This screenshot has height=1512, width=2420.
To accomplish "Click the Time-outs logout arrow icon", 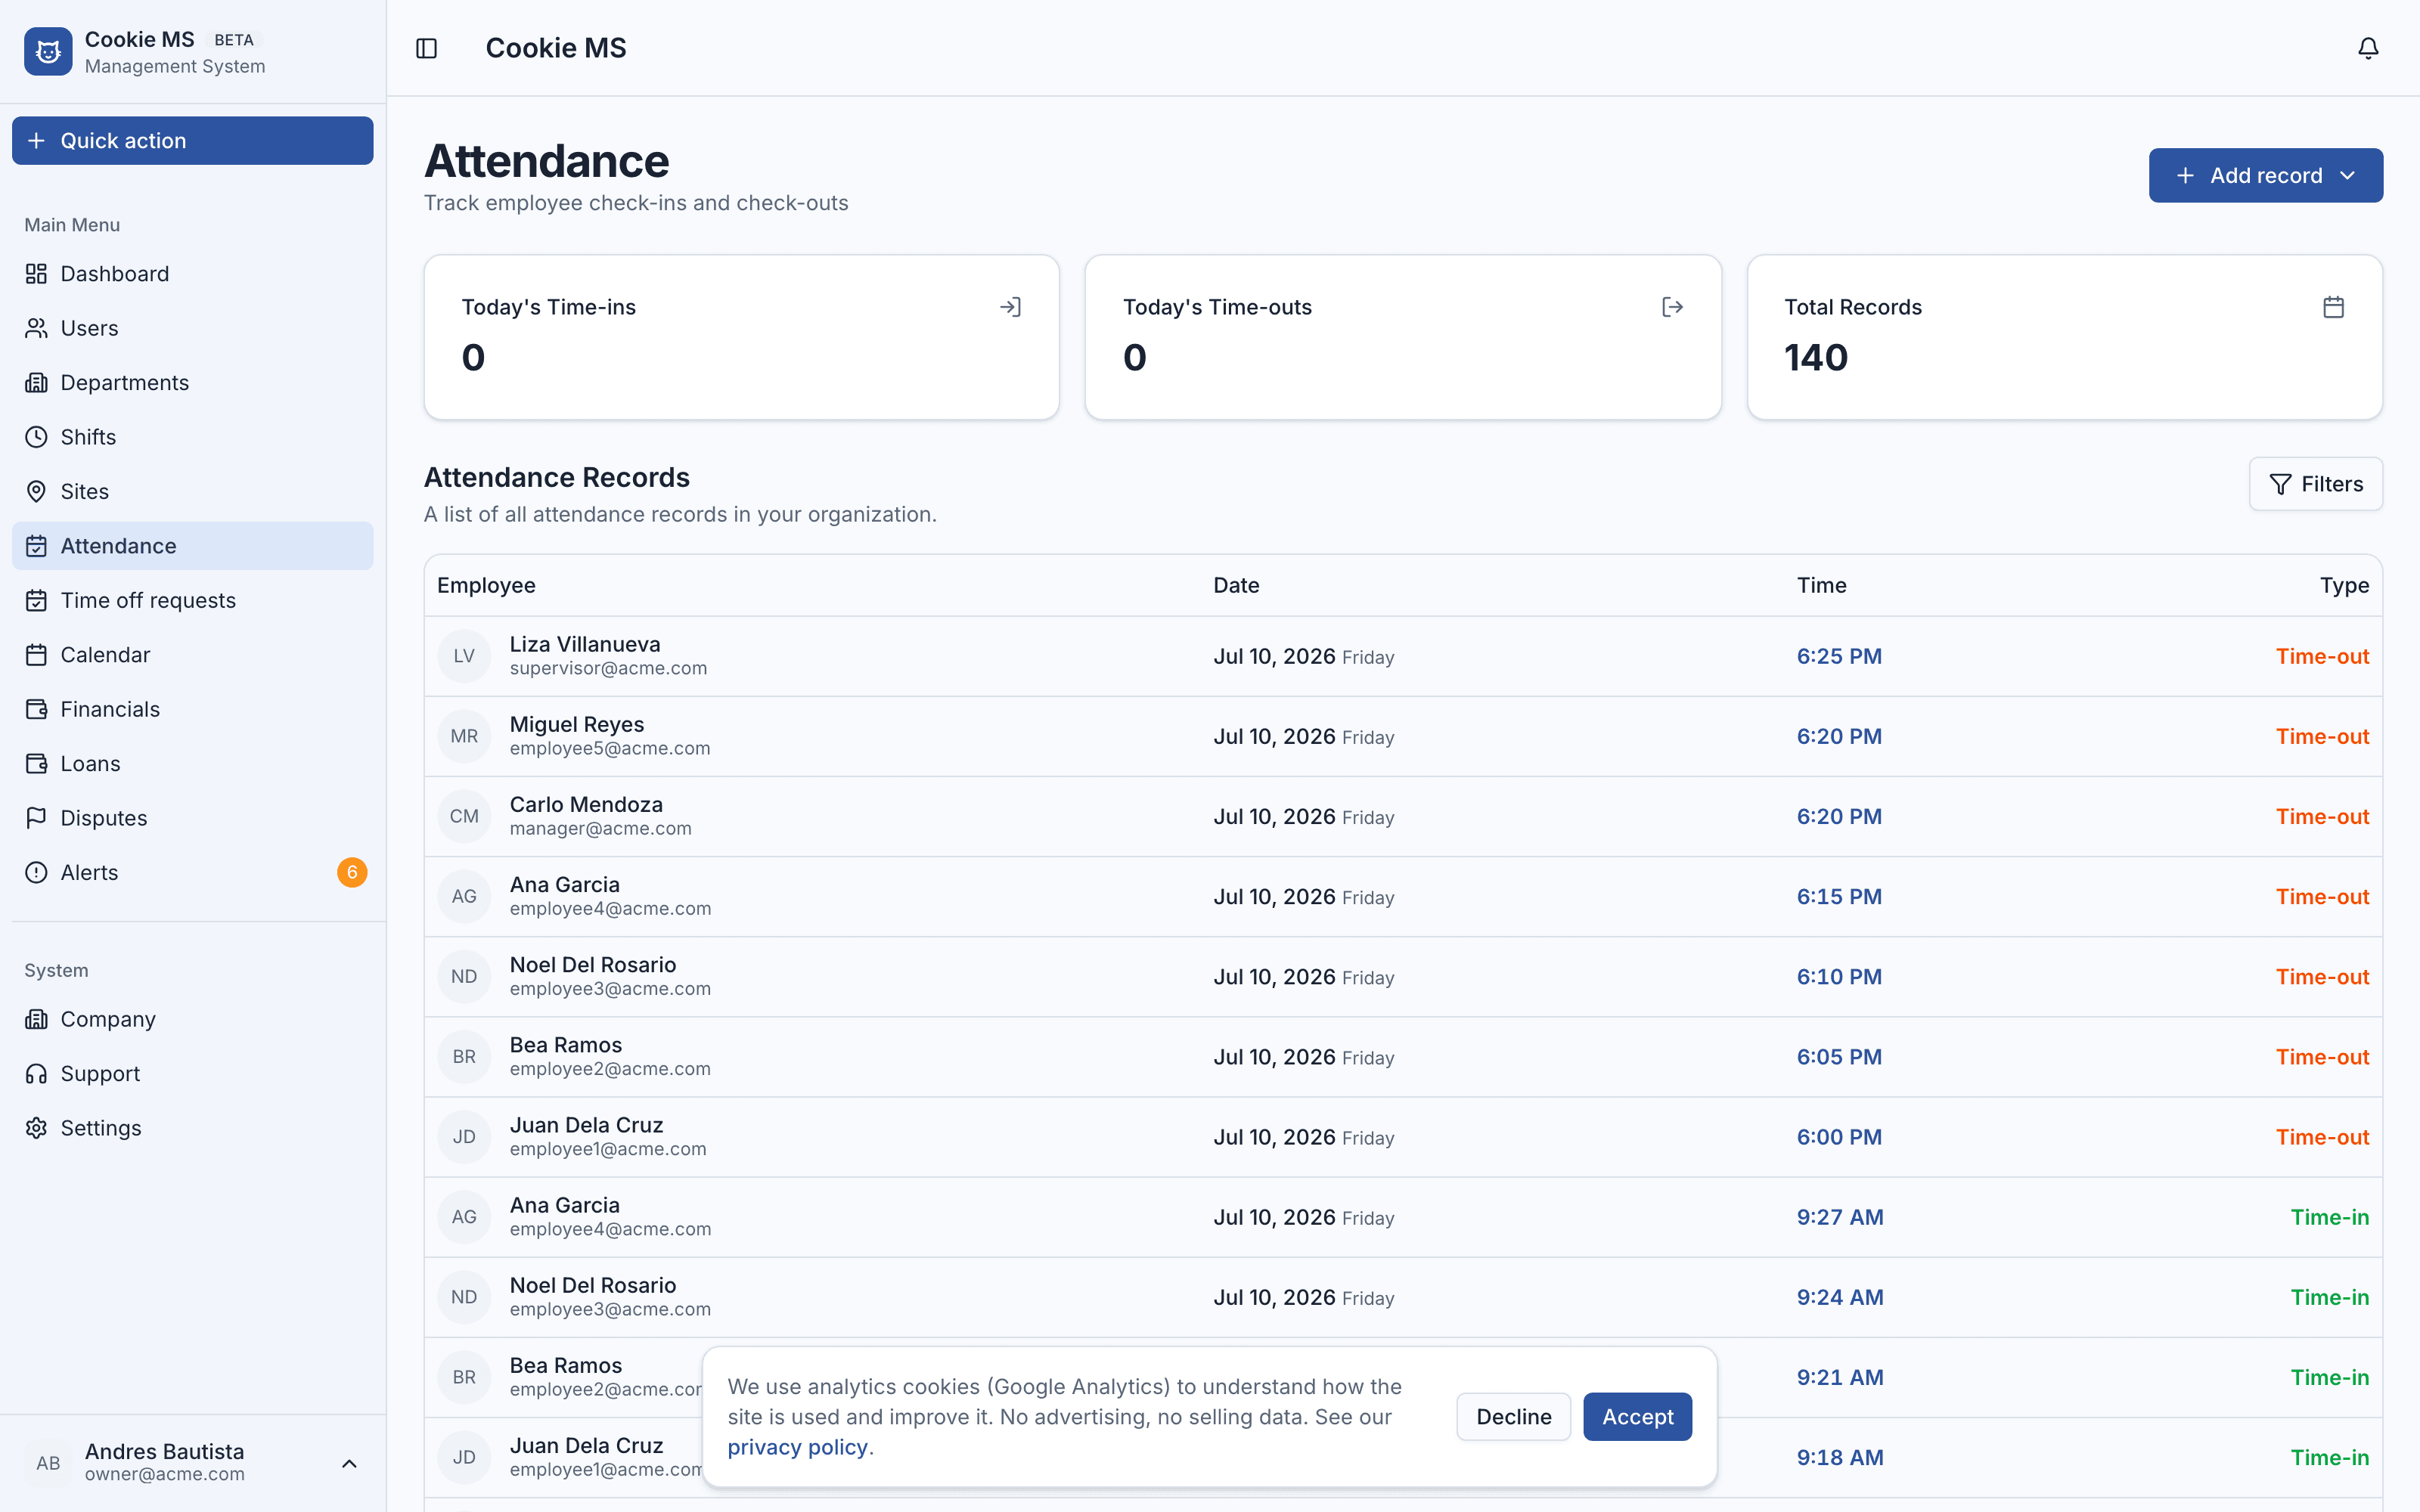I will click(1672, 307).
